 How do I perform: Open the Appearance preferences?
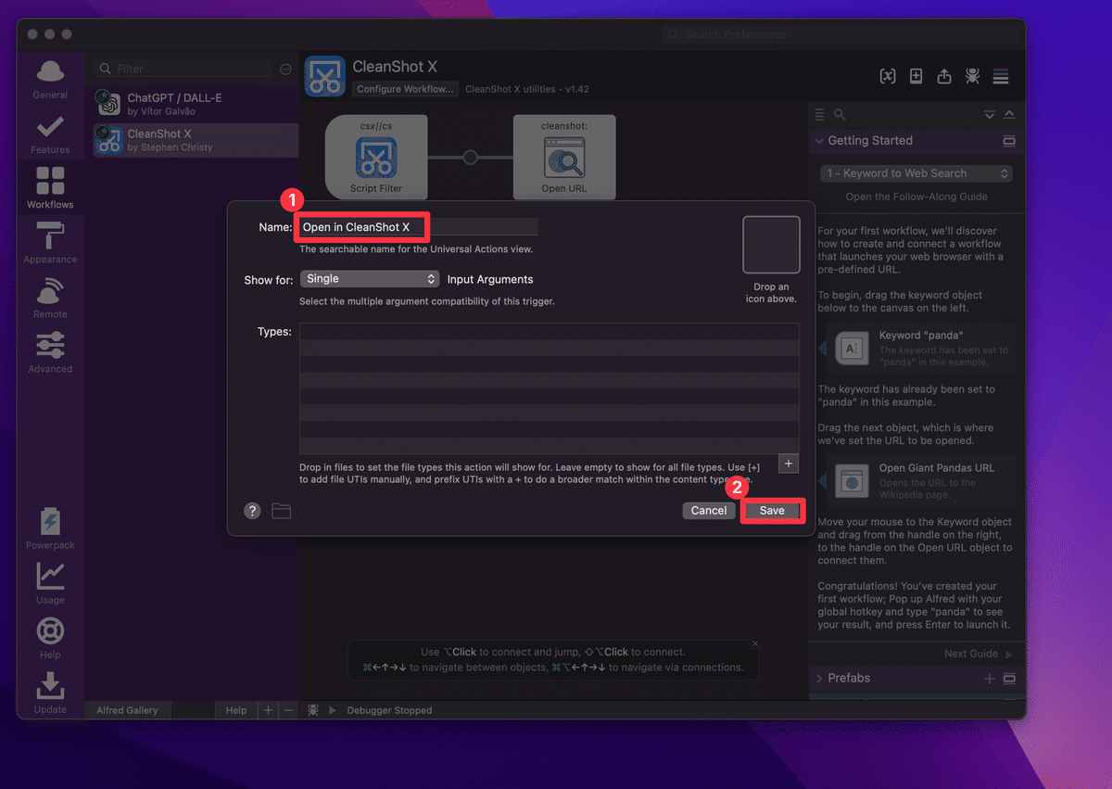click(x=50, y=243)
